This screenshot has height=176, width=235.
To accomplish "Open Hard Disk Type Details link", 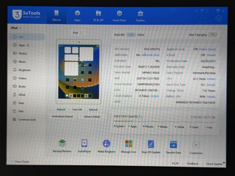I will (x=211, y=85).
